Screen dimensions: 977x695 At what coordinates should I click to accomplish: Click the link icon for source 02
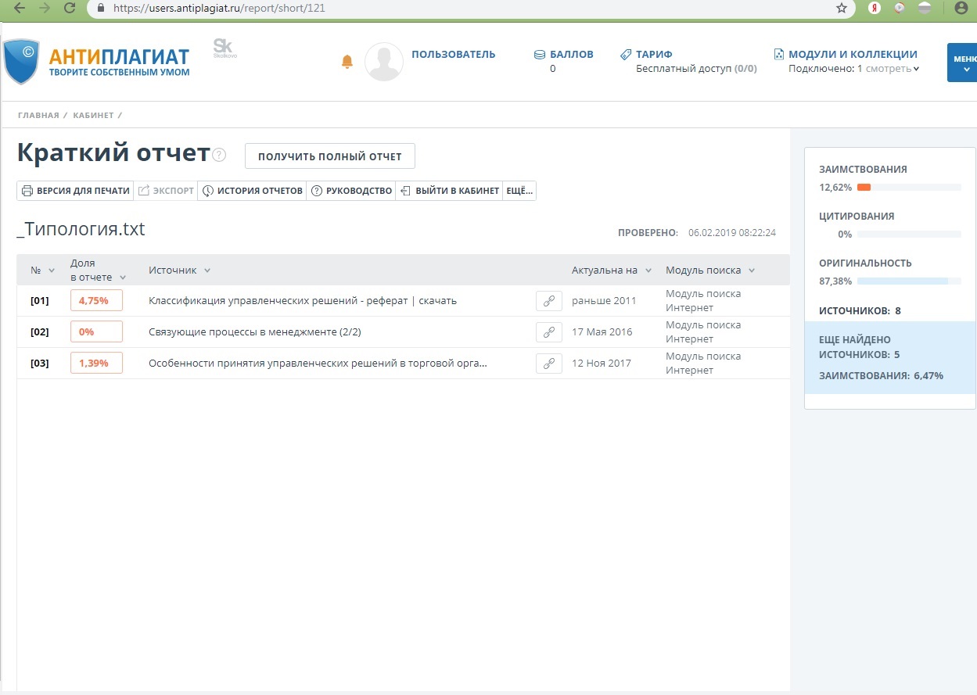click(x=548, y=332)
